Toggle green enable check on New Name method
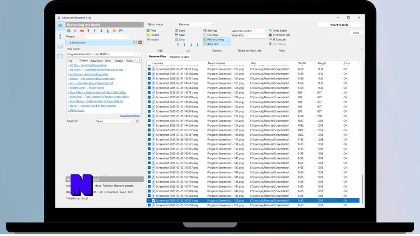Screen dimensions: 420x236 135,43
